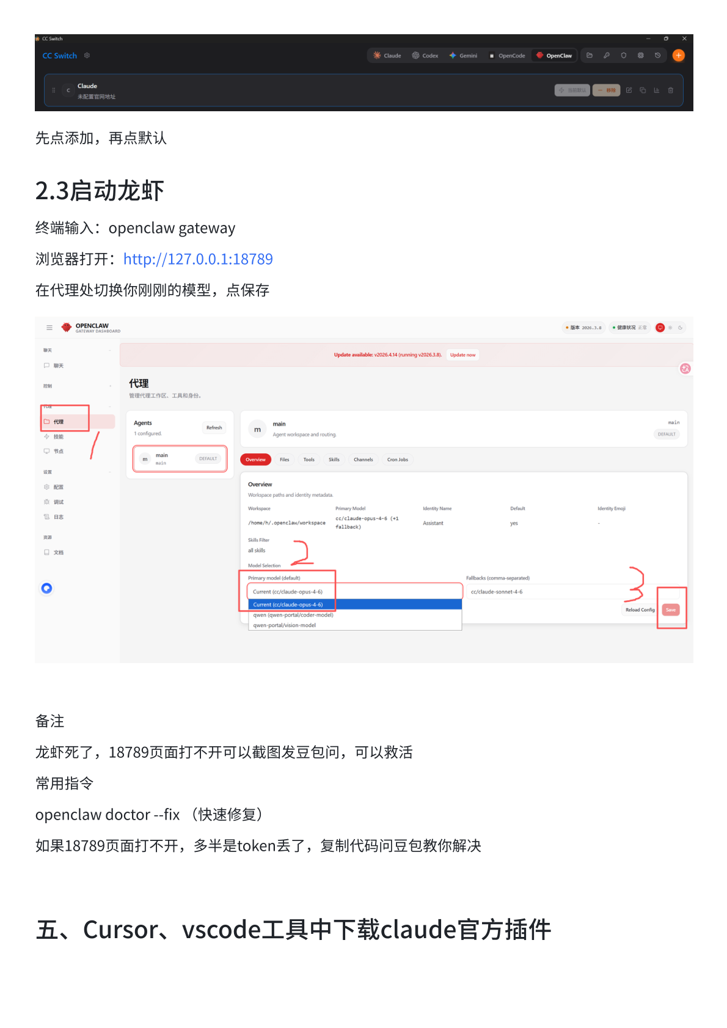727x1028 pixels.
Task: Click the edit pencil icon for Claude provider
Action: coord(629,90)
